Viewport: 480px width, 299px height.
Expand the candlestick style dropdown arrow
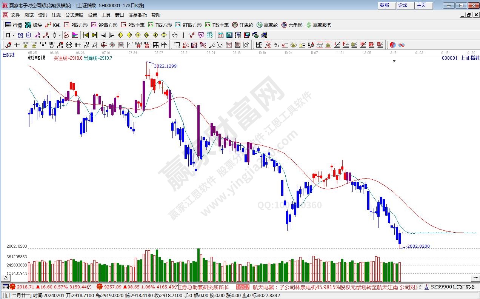tap(60, 35)
